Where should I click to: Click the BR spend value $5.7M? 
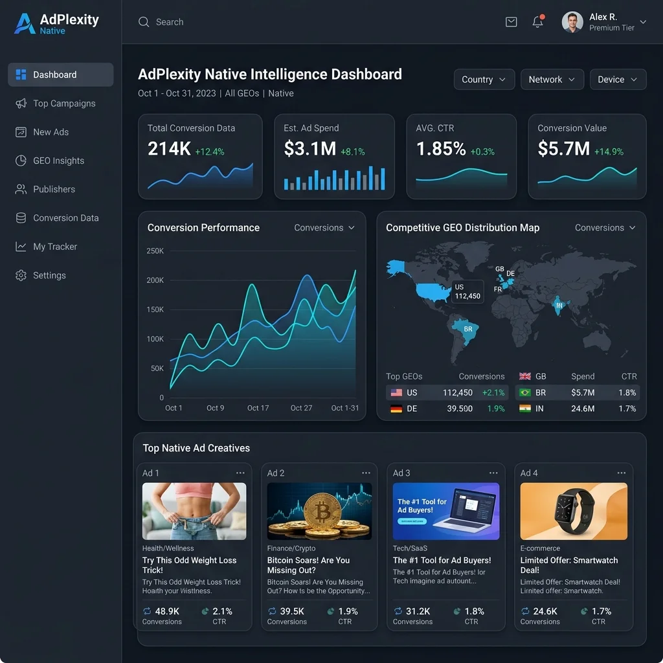point(583,392)
